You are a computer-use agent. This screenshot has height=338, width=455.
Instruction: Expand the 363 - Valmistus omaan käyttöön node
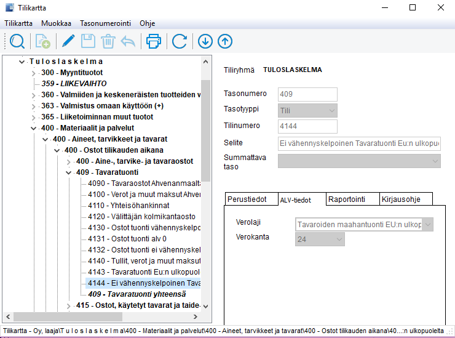pos(33,107)
